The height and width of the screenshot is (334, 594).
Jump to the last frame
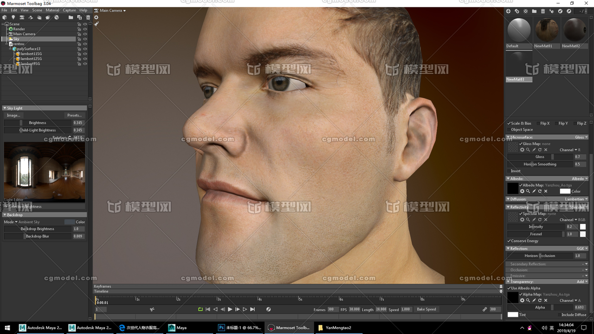point(252,309)
